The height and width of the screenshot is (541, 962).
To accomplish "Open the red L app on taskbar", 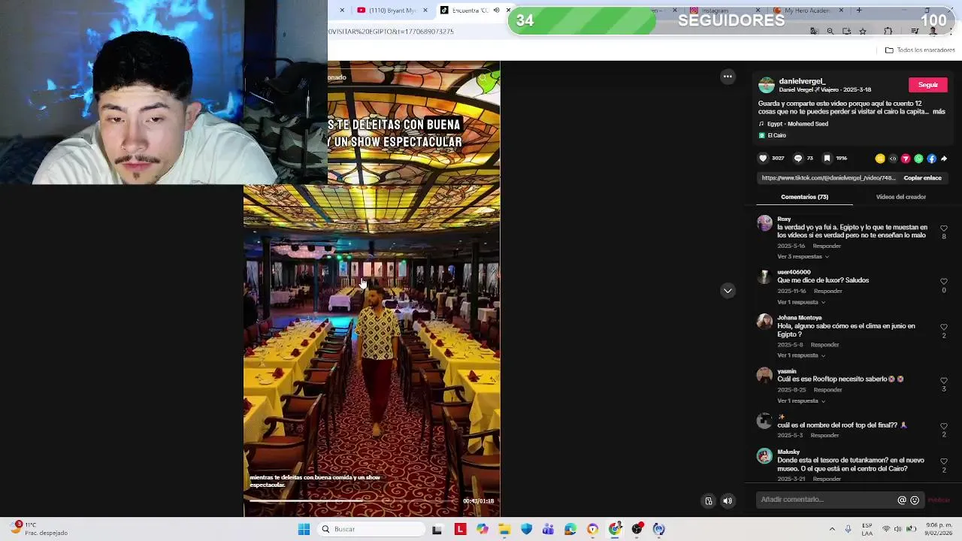I will pyautogui.click(x=460, y=530).
